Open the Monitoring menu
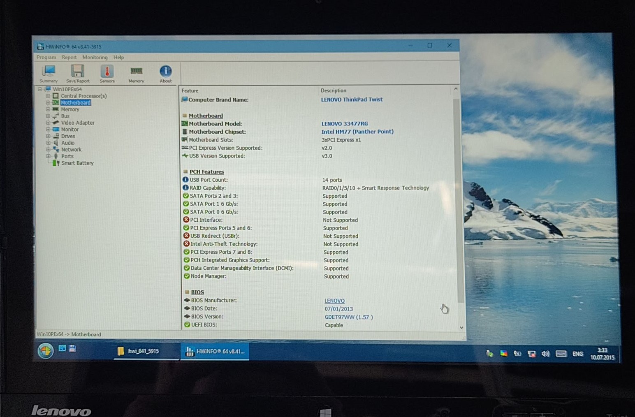The image size is (635, 417). coord(95,57)
